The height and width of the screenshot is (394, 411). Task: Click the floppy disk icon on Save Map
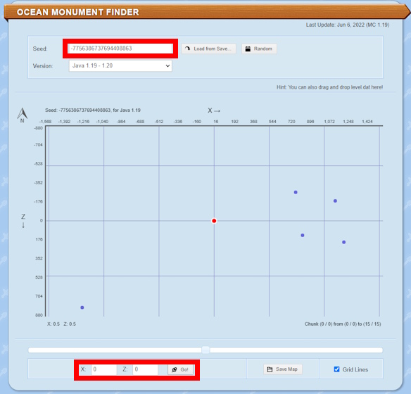pos(270,369)
